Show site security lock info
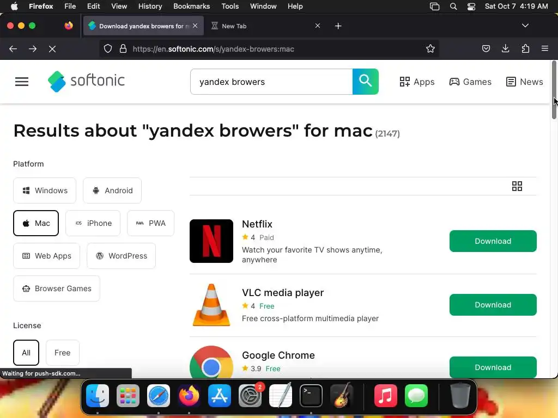The width and height of the screenshot is (558, 418). tap(123, 48)
